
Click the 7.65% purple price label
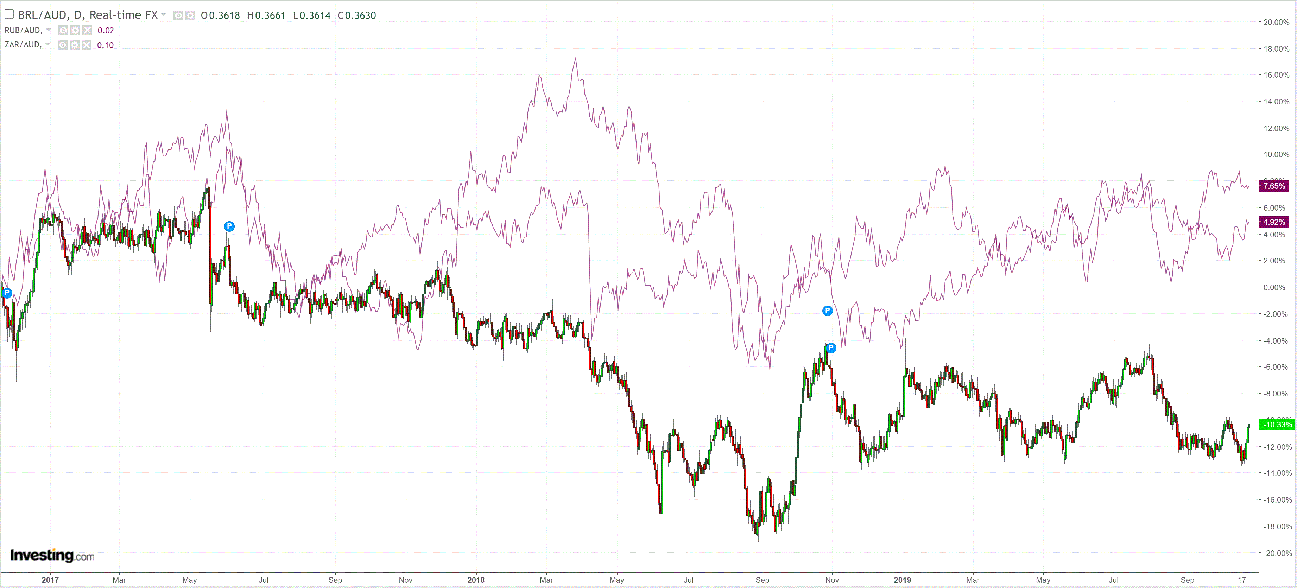click(1274, 186)
